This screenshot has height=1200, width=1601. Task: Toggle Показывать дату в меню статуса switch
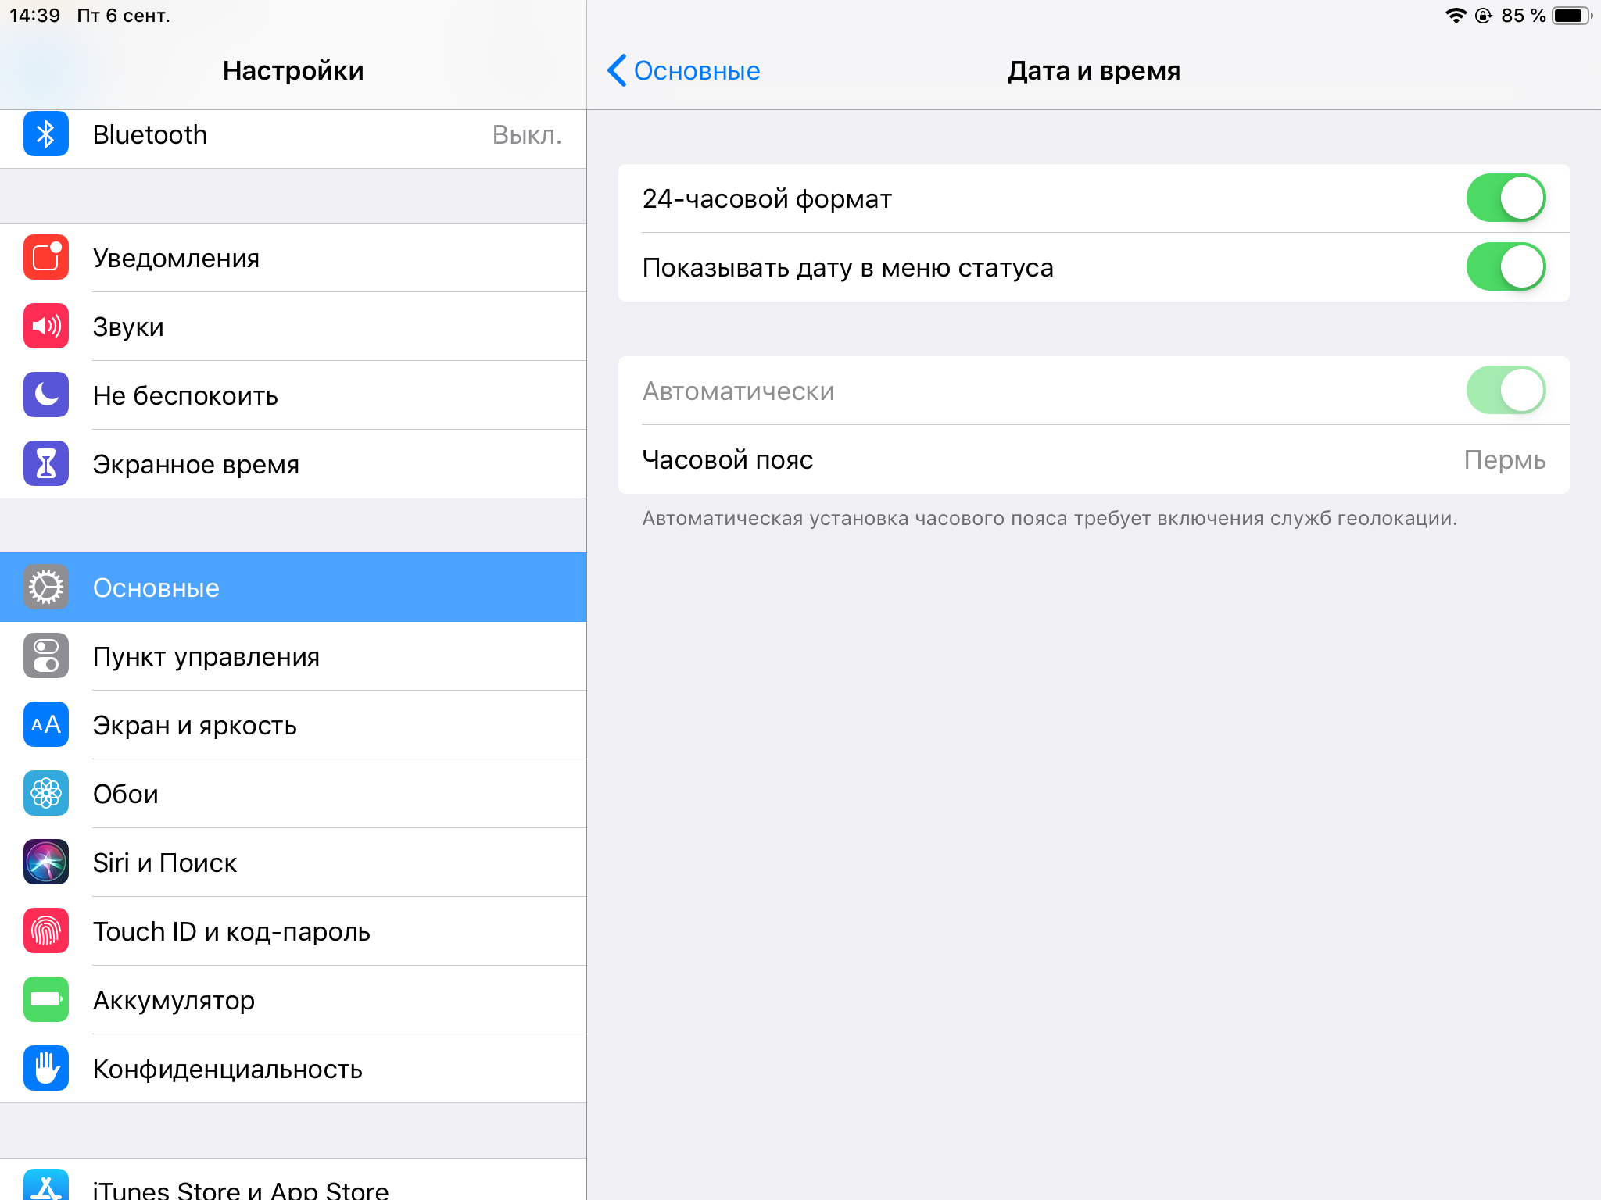tap(1506, 266)
